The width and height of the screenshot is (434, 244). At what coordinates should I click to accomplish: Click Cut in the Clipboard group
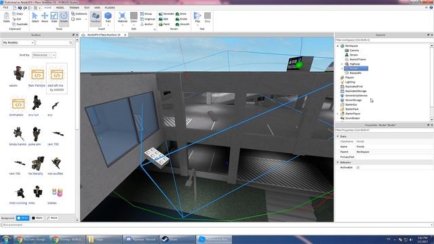pyautogui.click(x=16, y=19)
